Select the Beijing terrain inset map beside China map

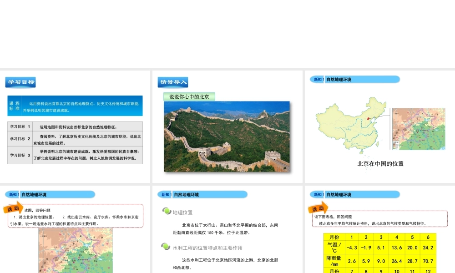pos(419,129)
